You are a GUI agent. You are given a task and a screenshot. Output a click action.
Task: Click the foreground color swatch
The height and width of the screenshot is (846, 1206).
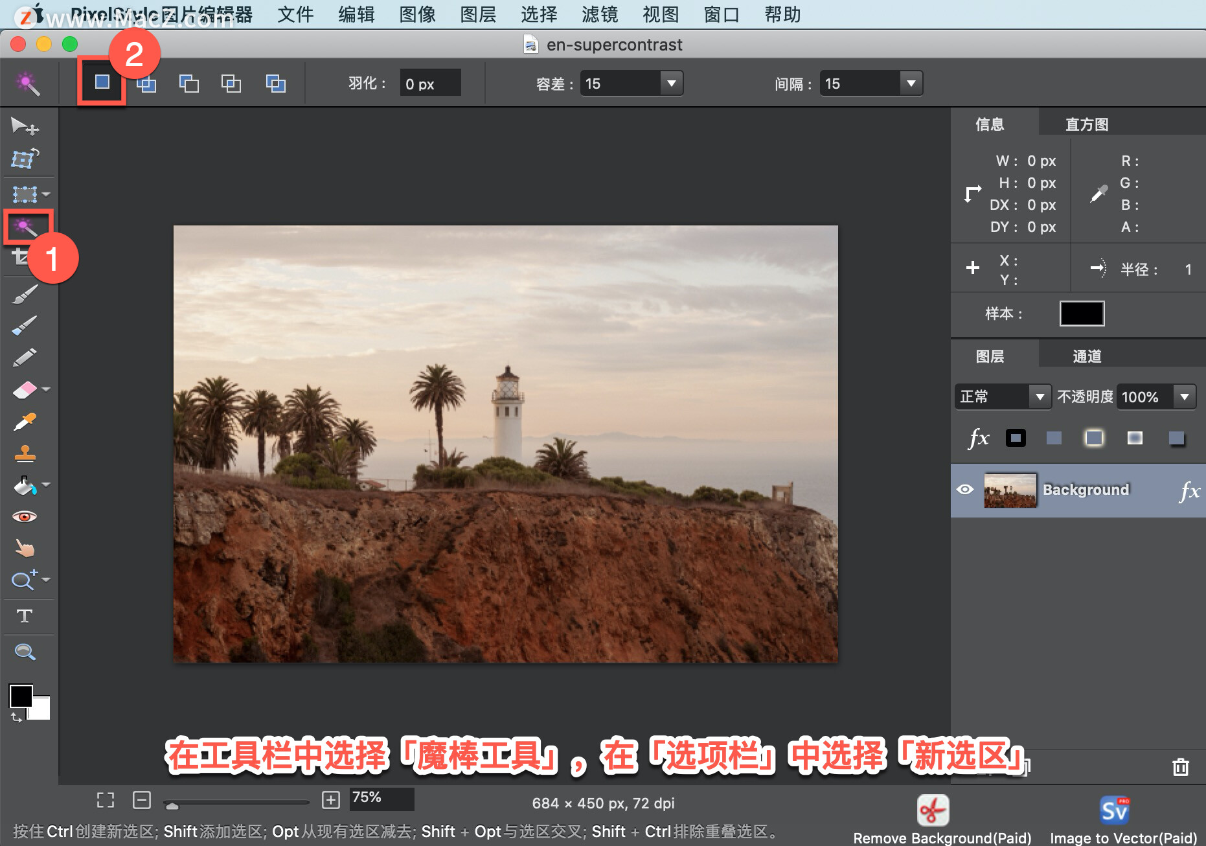pos(21,696)
